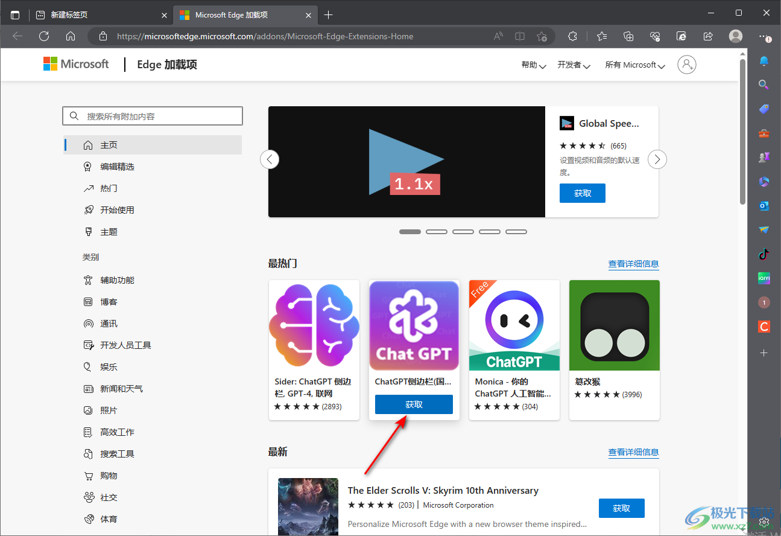The height and width of the screenshot is (536, 781).
Task: Click the browser back arrow
Action: (x=17, y=36)
